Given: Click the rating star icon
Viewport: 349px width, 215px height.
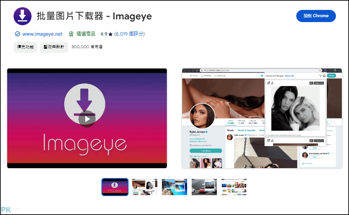Looking at the screenshot, I should [110, 34].
